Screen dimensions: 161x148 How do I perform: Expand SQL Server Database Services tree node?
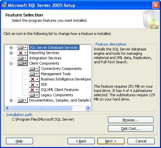point(11,47)
